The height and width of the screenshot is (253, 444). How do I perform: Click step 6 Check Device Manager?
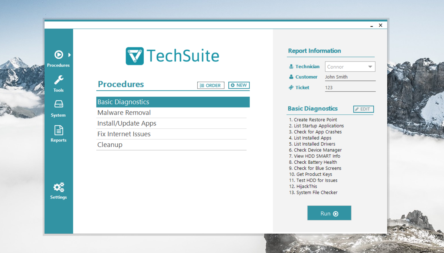(315, 150)
